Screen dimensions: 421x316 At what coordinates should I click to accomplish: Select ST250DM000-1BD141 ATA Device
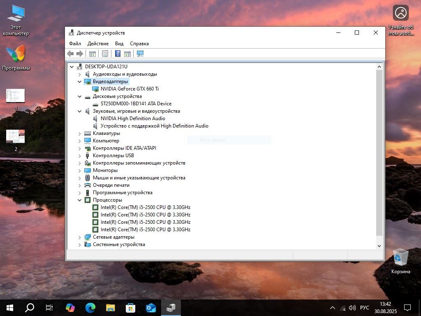tap(136, 103)
